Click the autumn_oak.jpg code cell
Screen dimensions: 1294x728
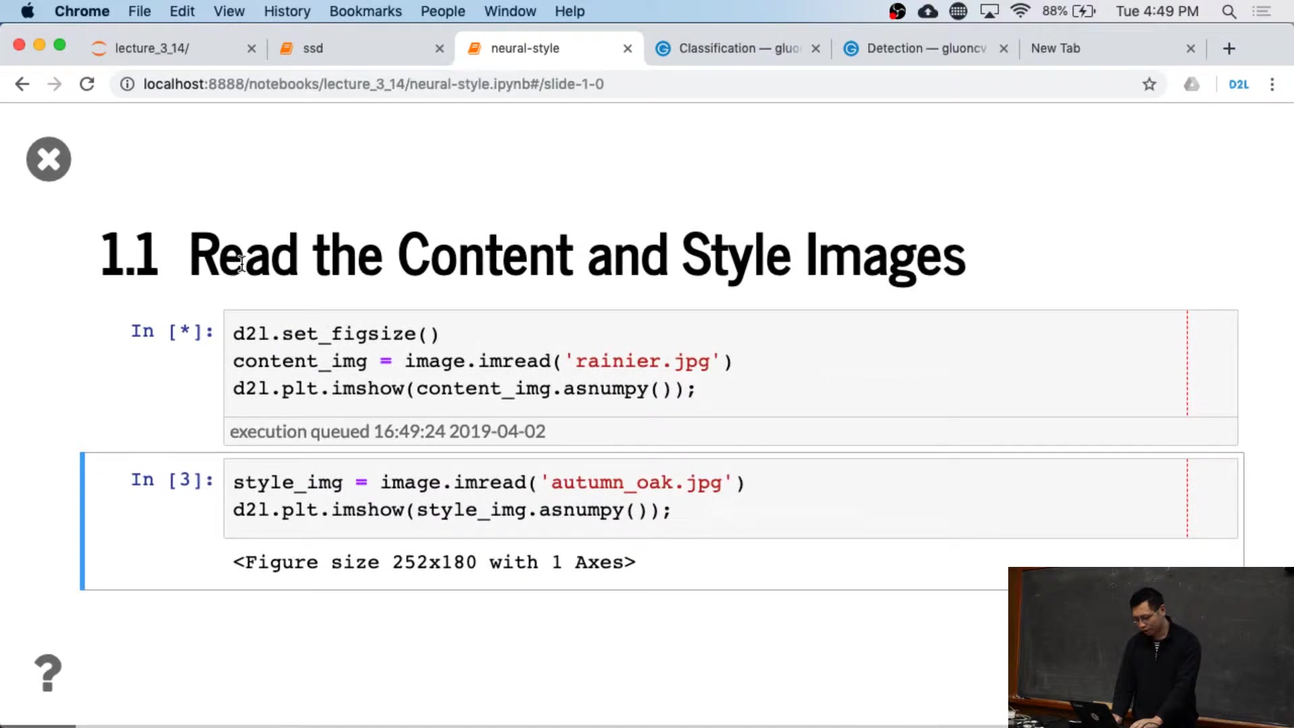731,497
